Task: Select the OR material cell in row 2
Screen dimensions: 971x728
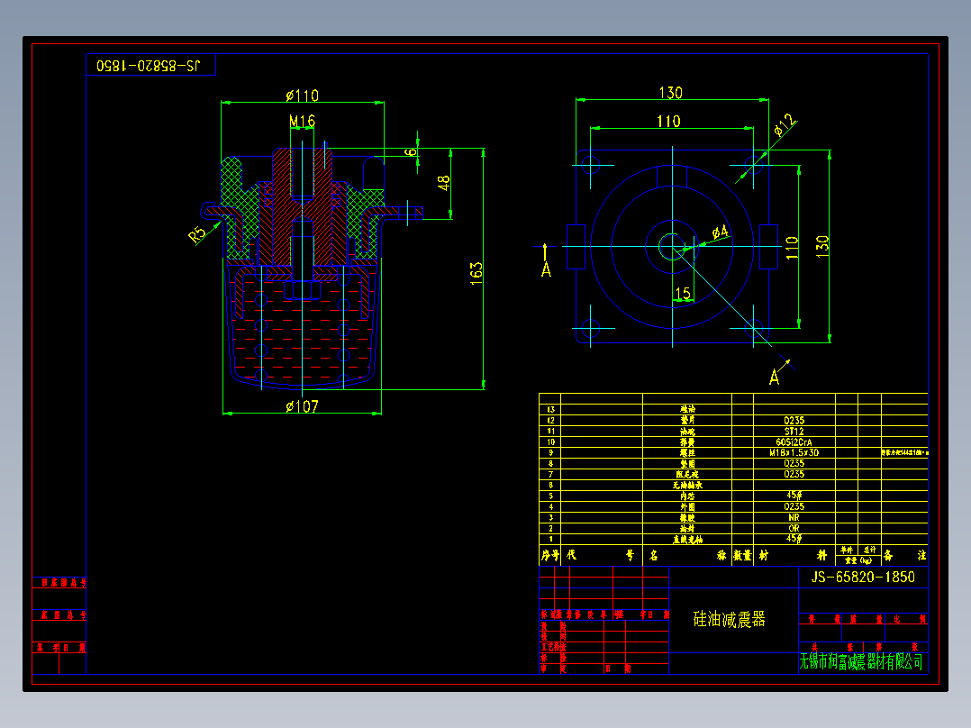Action: pyautogui.click(x=794, y=529)
